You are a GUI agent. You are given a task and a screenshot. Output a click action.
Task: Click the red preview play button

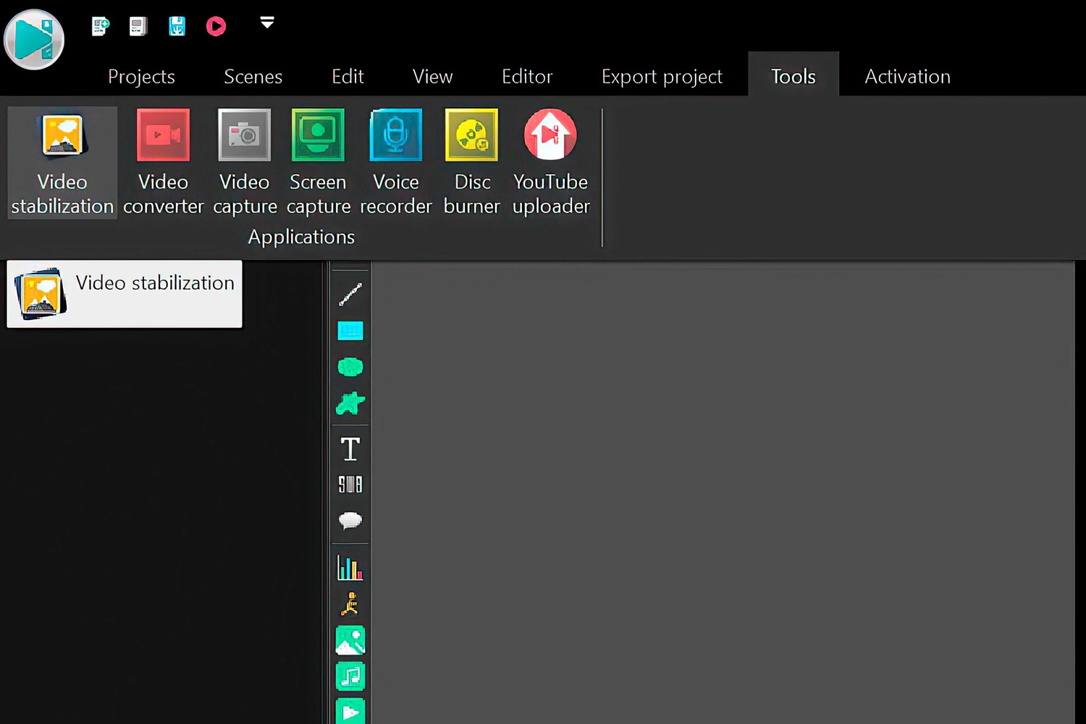[216, 27]
